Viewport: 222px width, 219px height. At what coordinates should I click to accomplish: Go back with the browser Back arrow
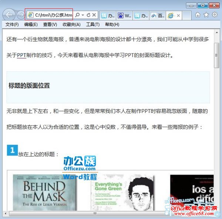[x=9, y=14]
